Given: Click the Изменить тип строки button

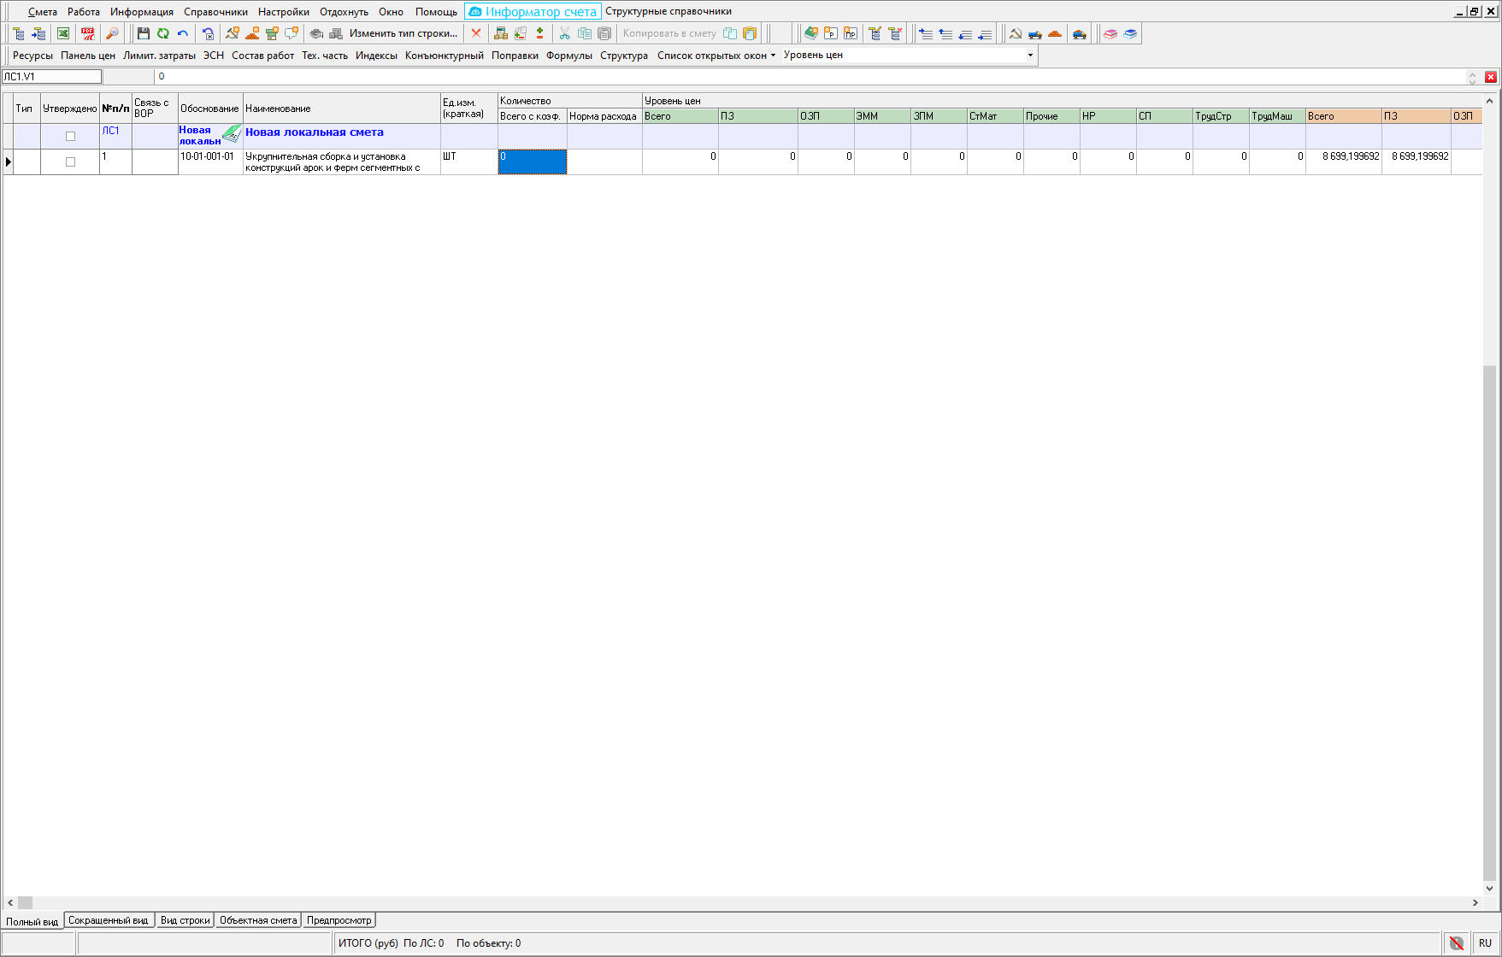Looking at the screenshot, I should click(x=403, y=33).
